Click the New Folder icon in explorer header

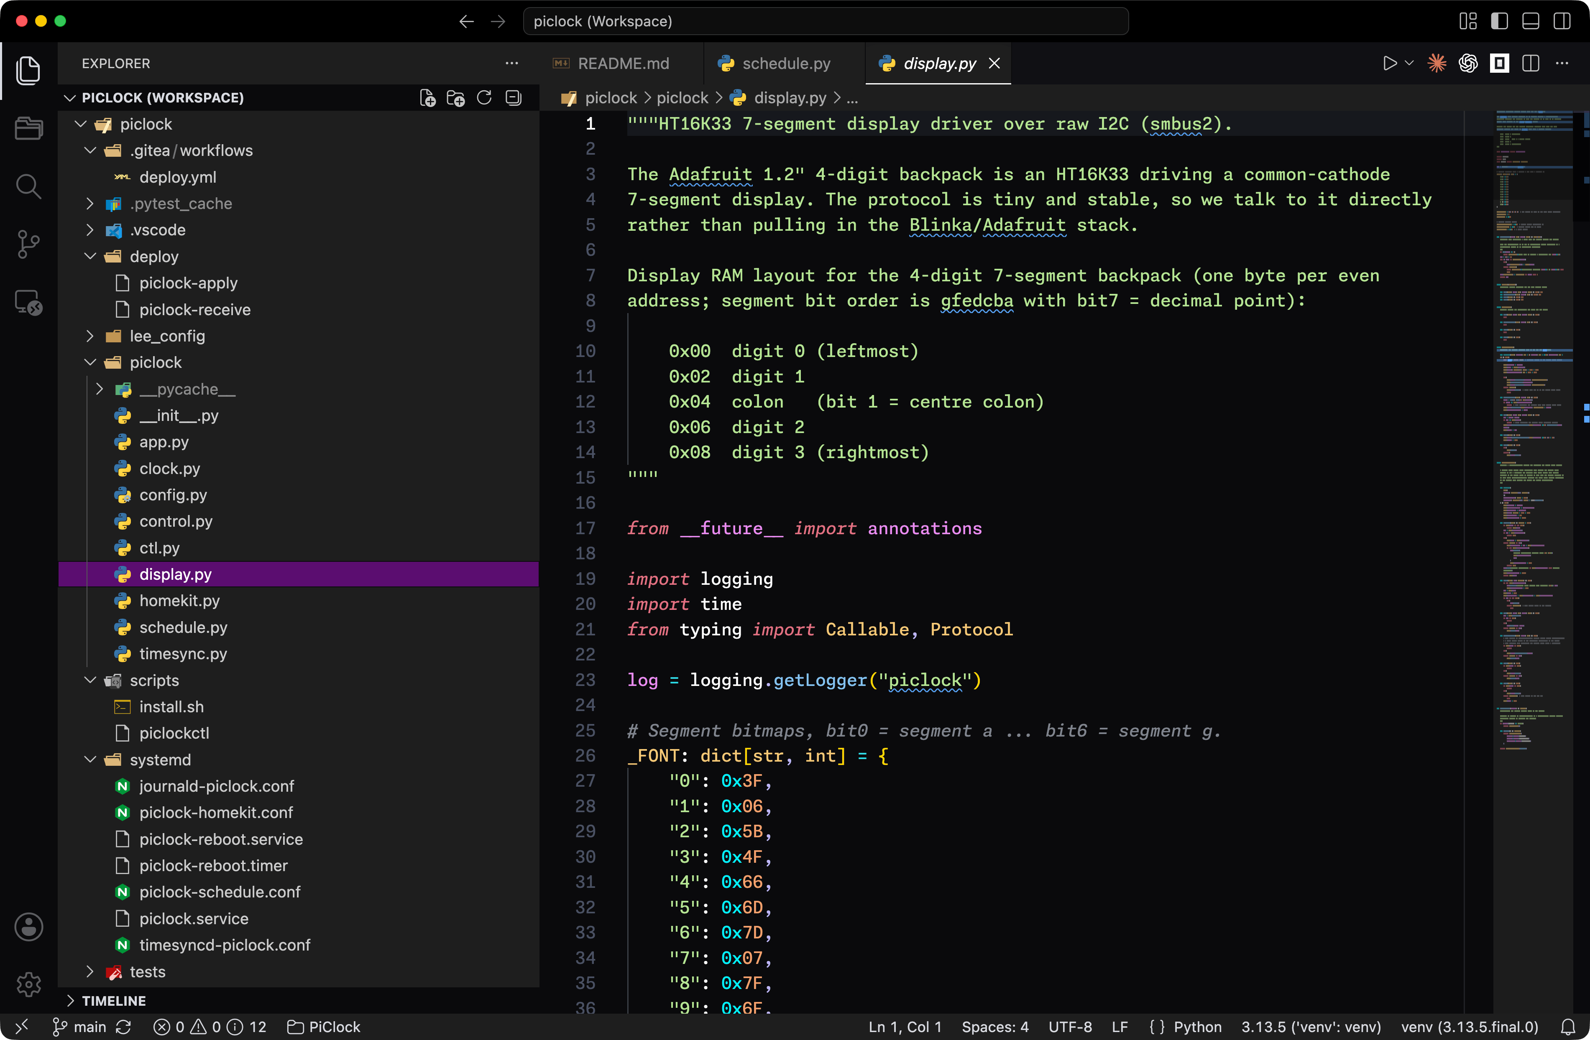point(455,98)
